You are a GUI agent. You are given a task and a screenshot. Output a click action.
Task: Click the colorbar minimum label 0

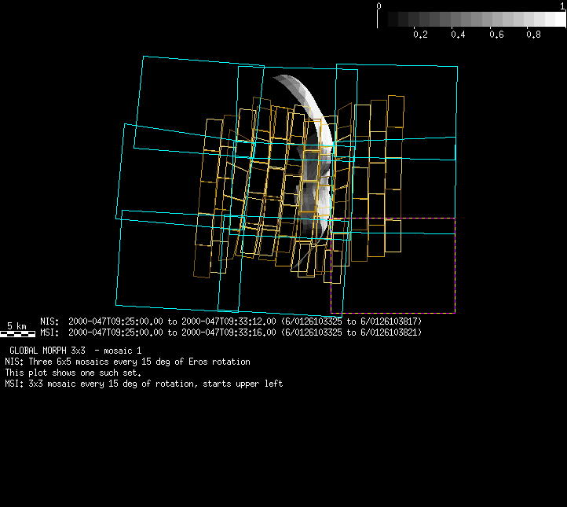[379, 6]
